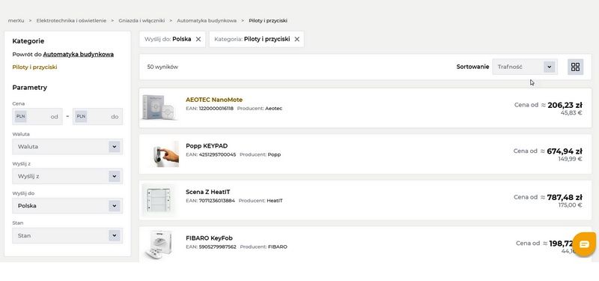
Task: Switch to grid view layout
Action: (x=575, y=67)
